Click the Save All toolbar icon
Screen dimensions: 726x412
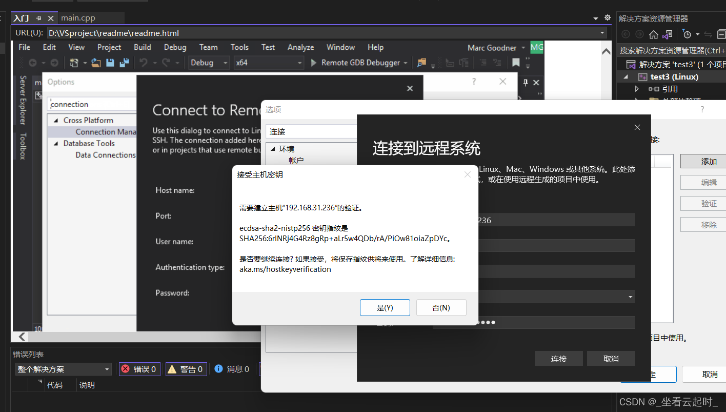[x=123, y=62]
